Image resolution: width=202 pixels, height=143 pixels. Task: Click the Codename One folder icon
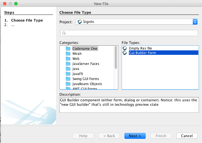click(x=68, y=48)
